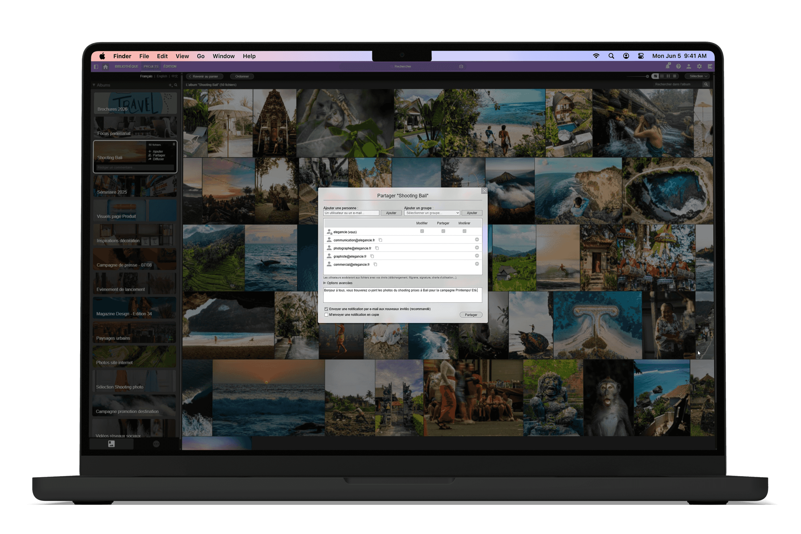Click the search albums magnifier icon
This screenshot has width=801, height=534.
click(176, 85)
